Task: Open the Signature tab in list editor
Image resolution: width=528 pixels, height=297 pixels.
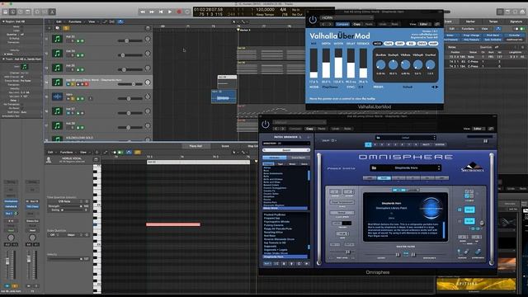Action: point(516,21)
